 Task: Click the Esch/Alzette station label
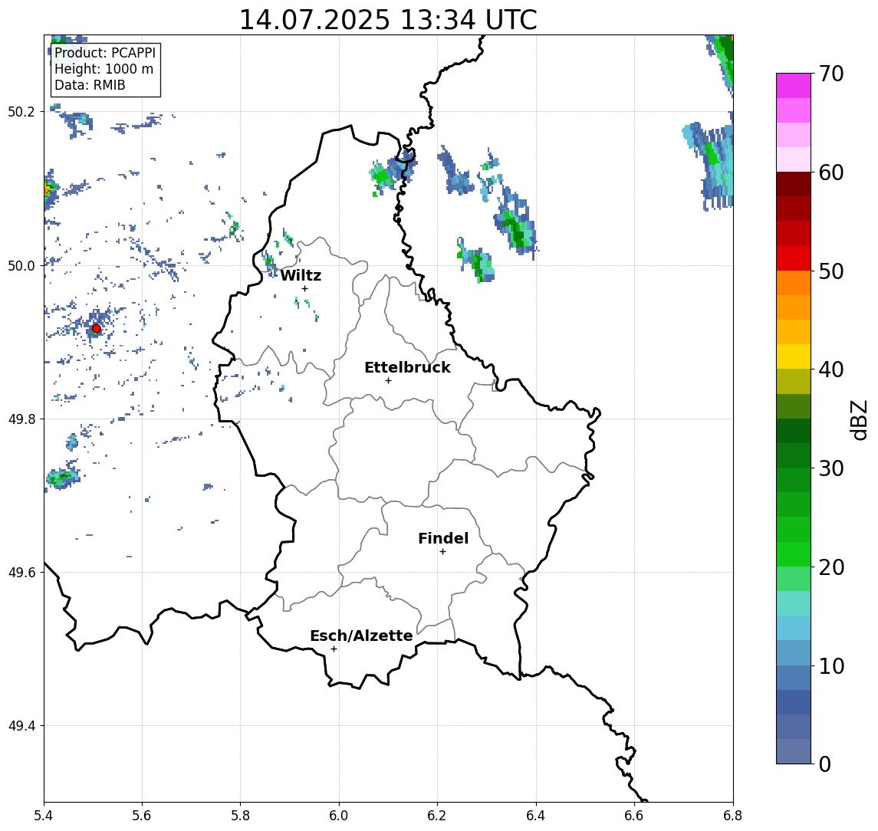(x=361, y=636)
